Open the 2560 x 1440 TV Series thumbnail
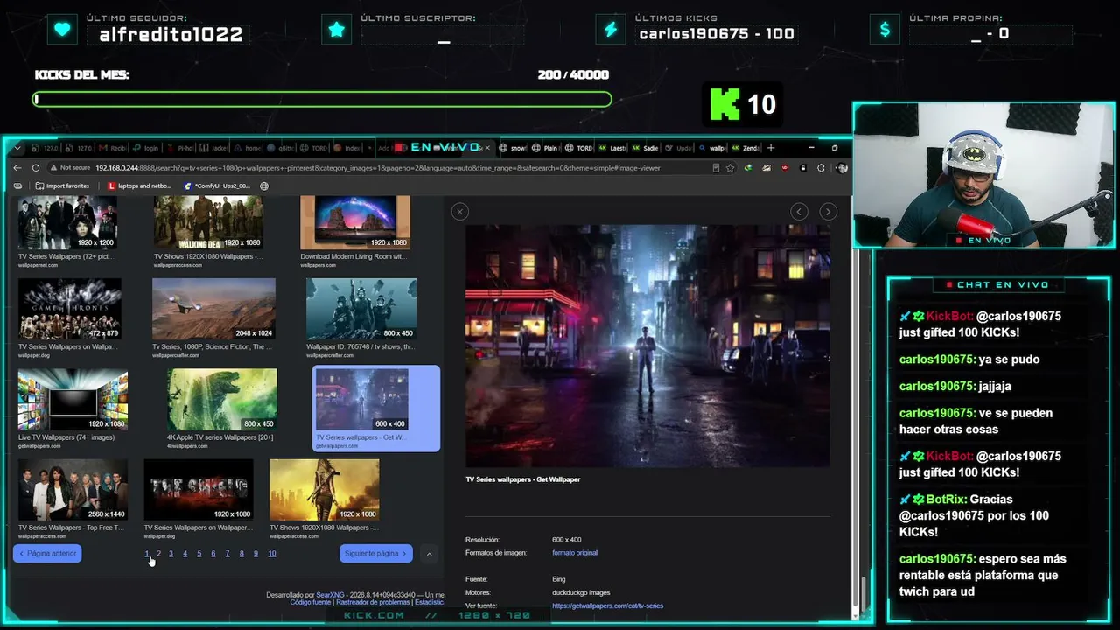This screenshot has height=630, width=1120. tap(73, 490)
